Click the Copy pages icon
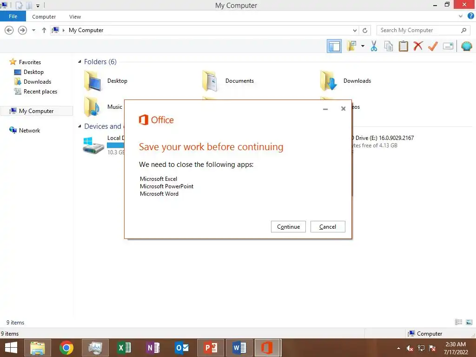Viewport: 476px width, 357px height. point(389,46)
